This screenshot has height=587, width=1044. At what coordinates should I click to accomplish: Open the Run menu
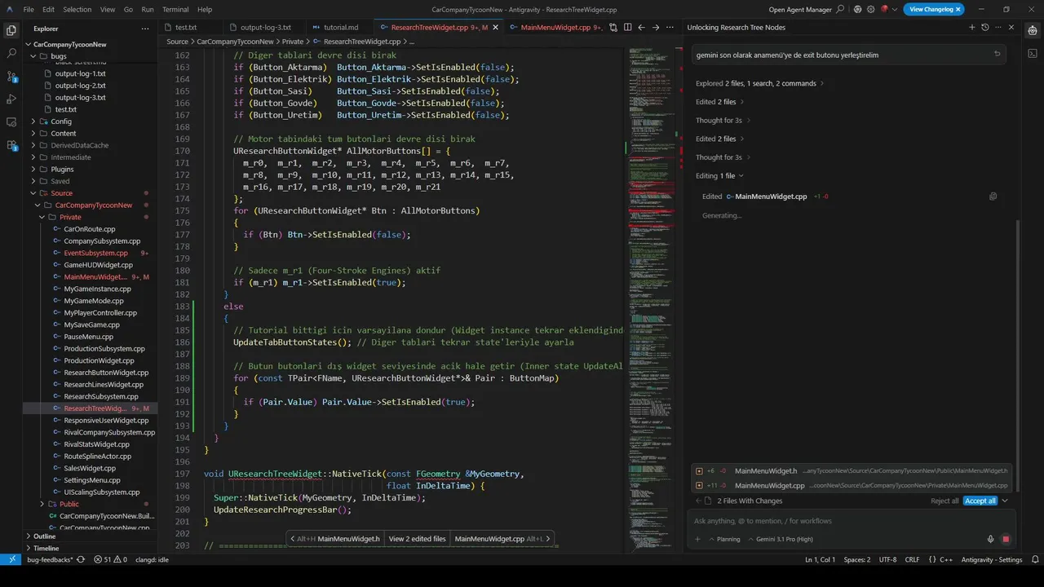(x=148, y=9)
